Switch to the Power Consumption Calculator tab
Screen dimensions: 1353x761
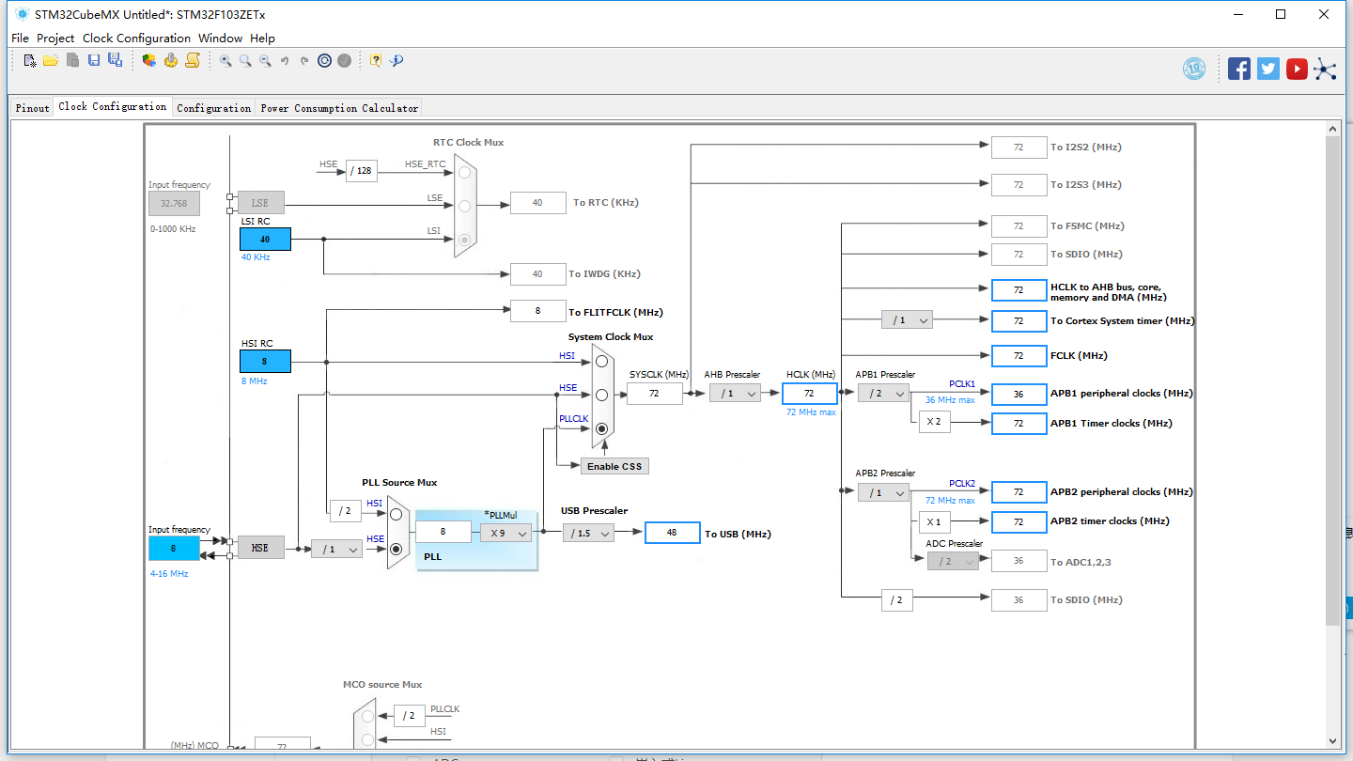(x=339, y=108)
